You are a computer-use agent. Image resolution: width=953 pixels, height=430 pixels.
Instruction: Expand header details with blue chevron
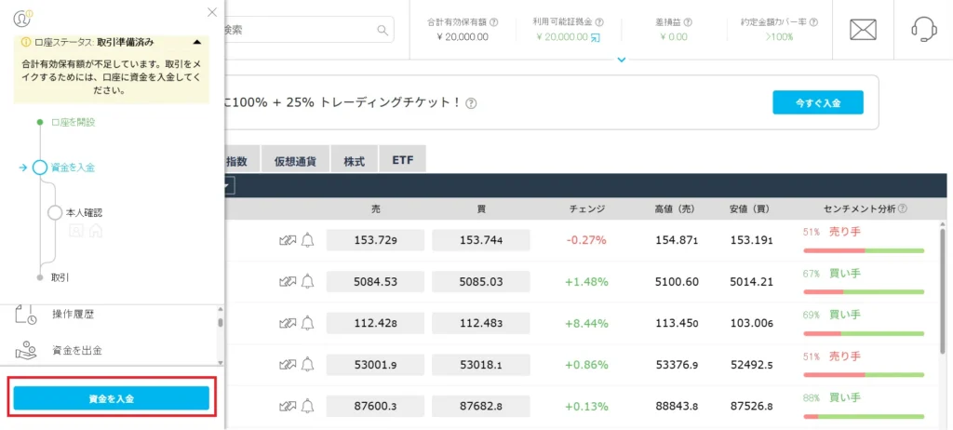(621, 60)
